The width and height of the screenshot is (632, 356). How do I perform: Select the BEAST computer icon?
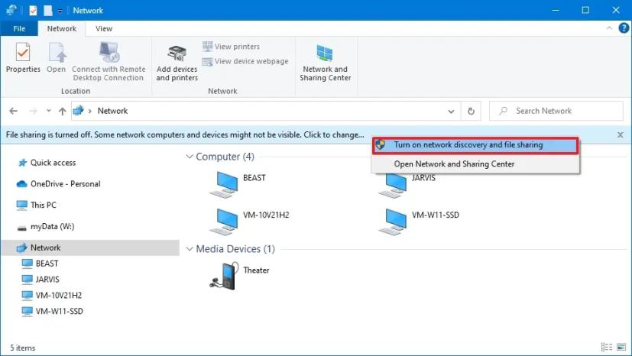pyautogui.click(x=224, y=184)
